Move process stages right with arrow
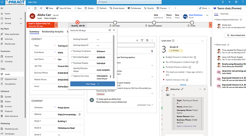 (x=210, y=25)
